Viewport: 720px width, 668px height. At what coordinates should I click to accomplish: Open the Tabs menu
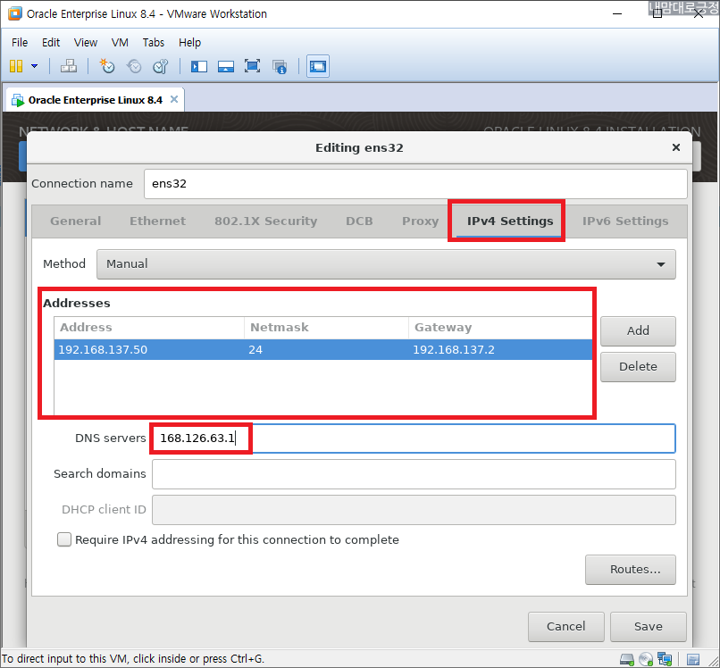(153, 42)
